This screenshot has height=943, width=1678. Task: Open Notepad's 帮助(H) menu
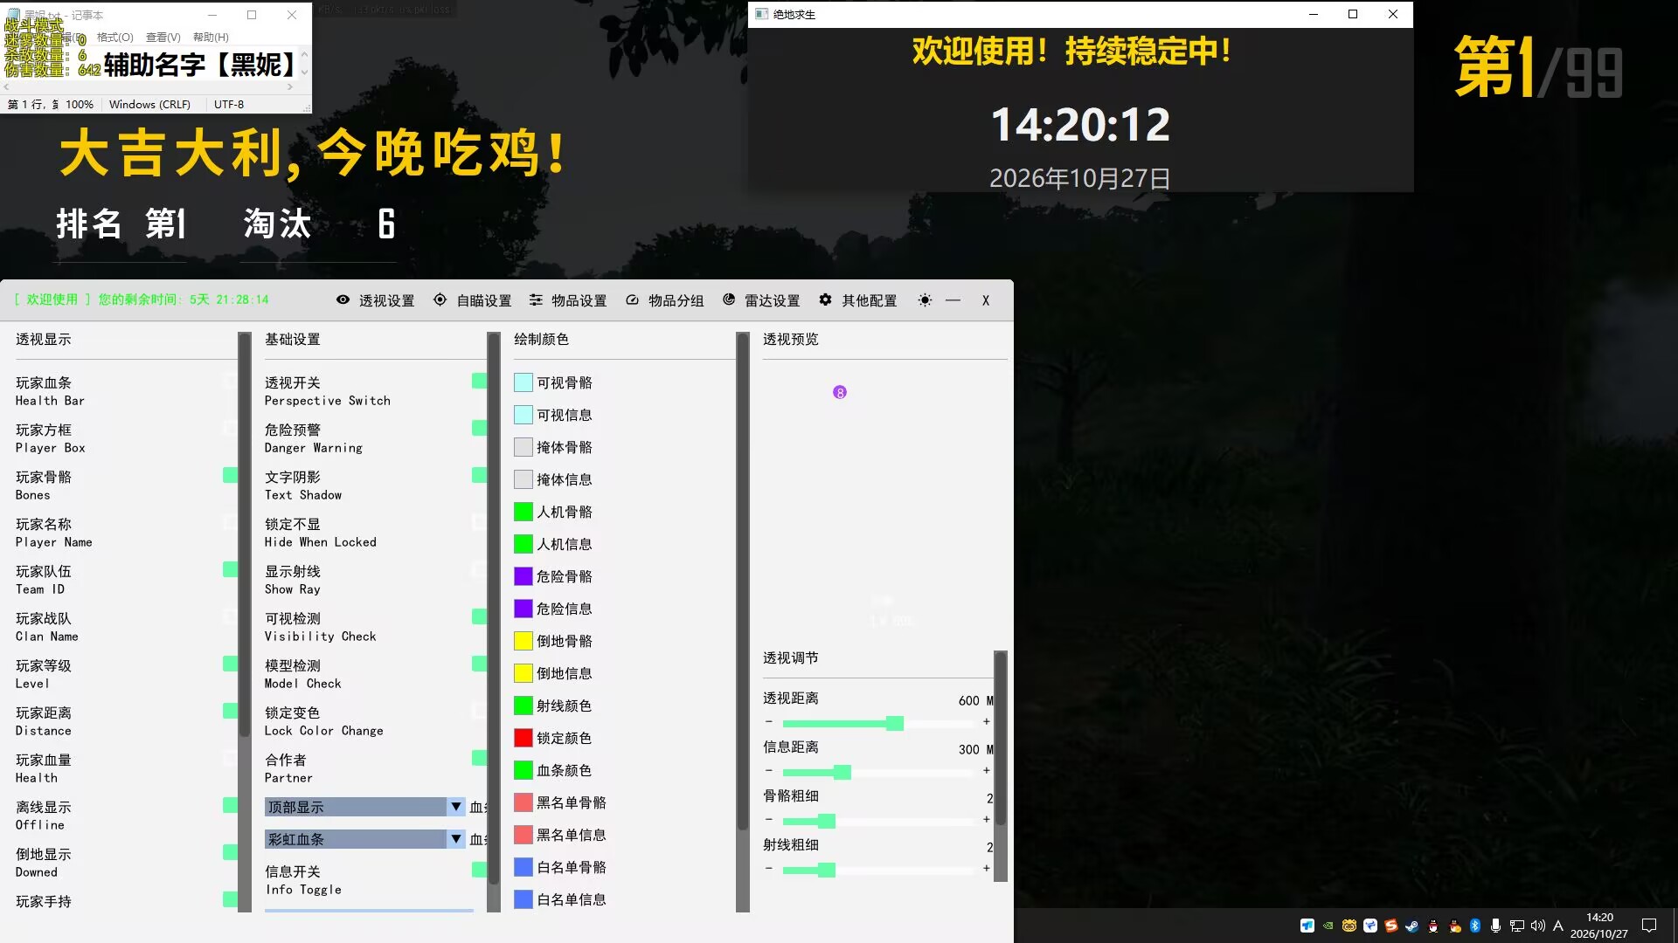point(211,38)
